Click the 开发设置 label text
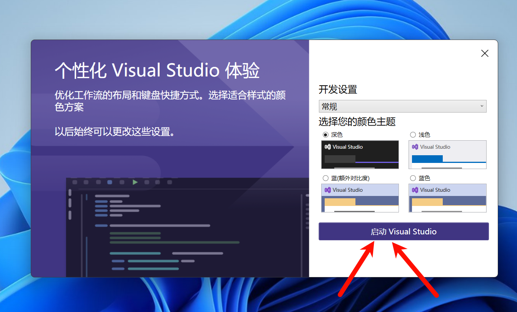This screenshot has height=312, width=517. click(338, 90)
